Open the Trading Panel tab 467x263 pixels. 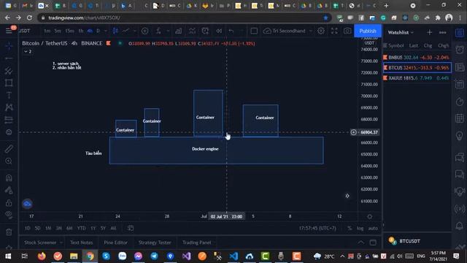(197, 243)
